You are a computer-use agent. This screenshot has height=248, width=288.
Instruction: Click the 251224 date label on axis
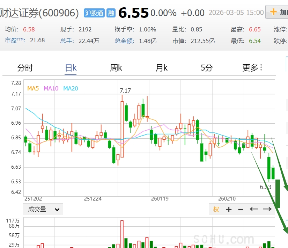93,199
